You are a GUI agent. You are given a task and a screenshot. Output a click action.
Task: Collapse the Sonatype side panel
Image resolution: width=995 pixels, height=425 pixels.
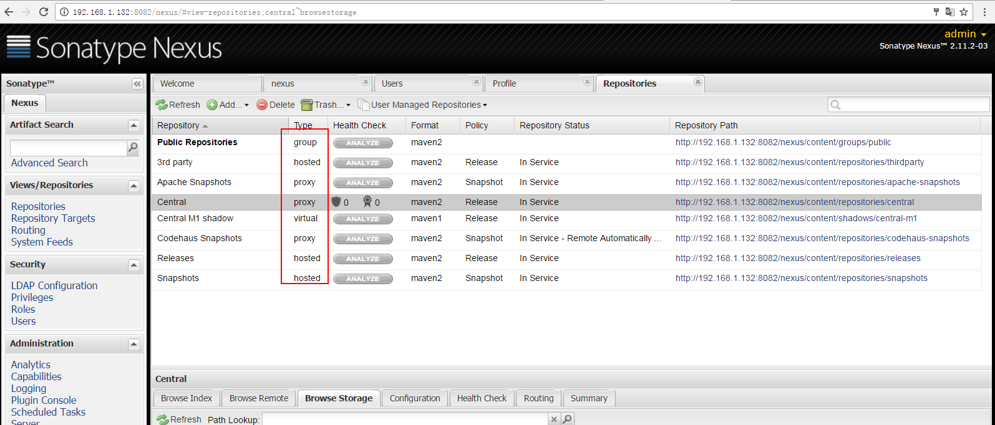tap(137, 84)
